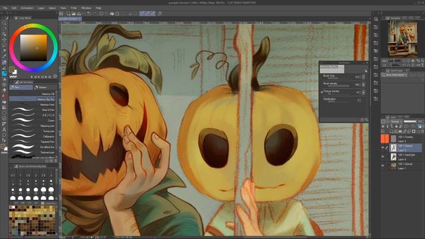Click the Open file icon in command bar

point(74,13)
